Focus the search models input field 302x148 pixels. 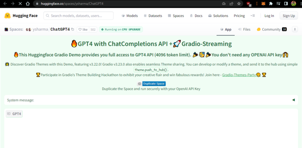click(x=78, y=16)
